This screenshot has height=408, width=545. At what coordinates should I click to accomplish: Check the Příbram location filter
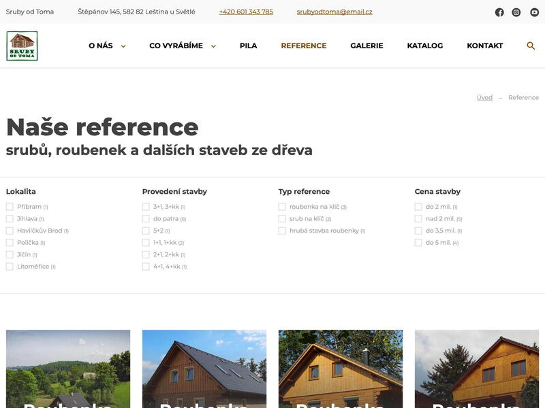(x=10, y=207)
